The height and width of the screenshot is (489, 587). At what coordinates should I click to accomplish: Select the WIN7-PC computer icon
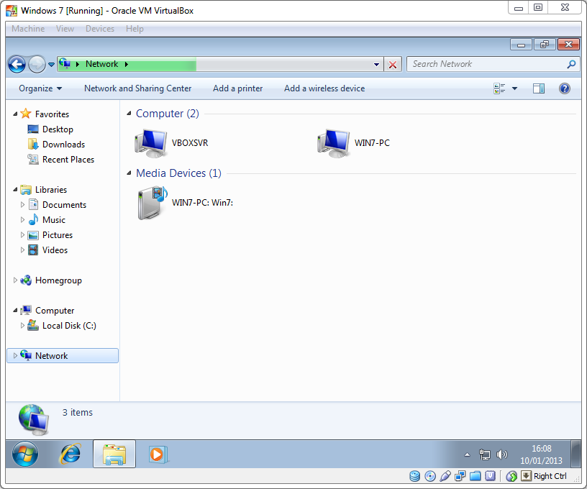[x=334, y=142]
